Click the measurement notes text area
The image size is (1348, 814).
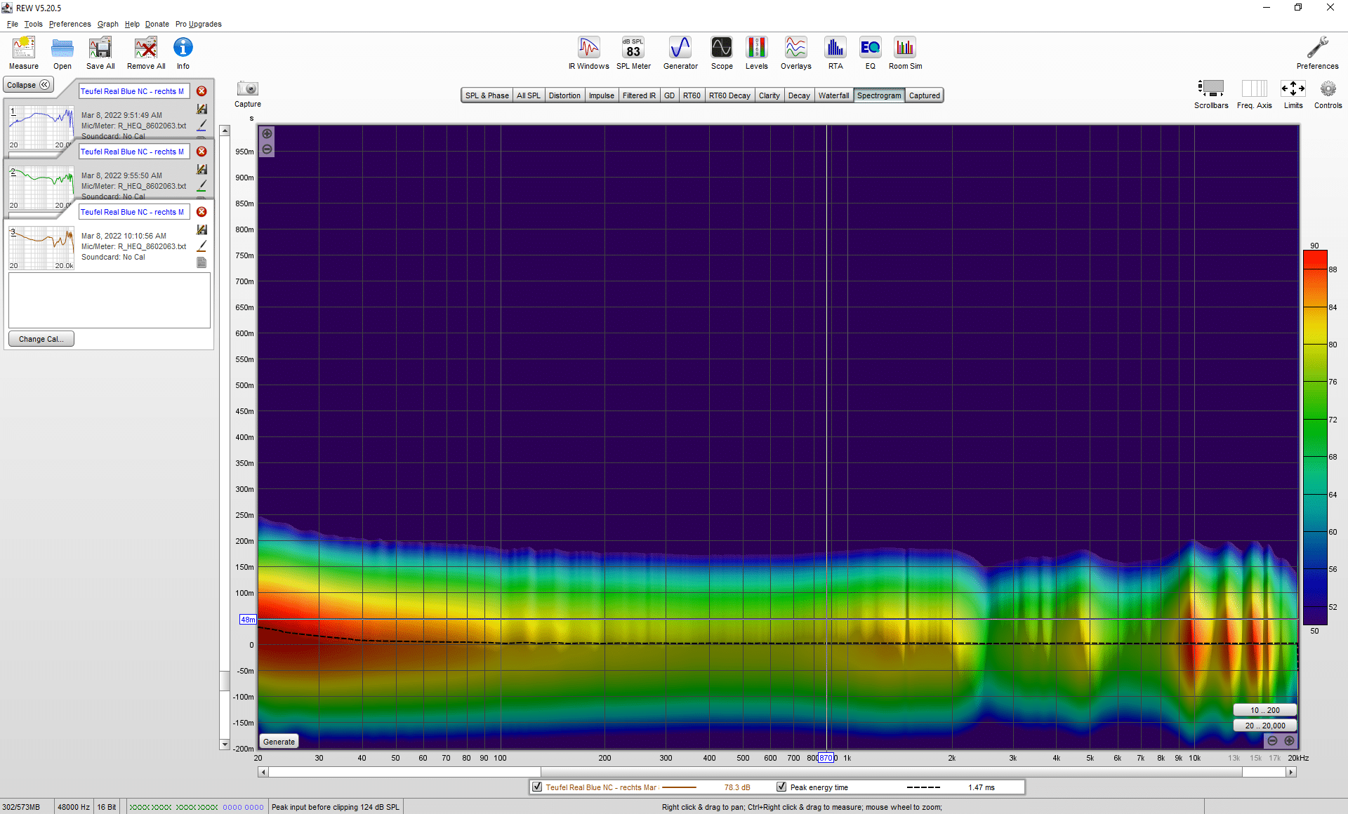tap(110, 300)
